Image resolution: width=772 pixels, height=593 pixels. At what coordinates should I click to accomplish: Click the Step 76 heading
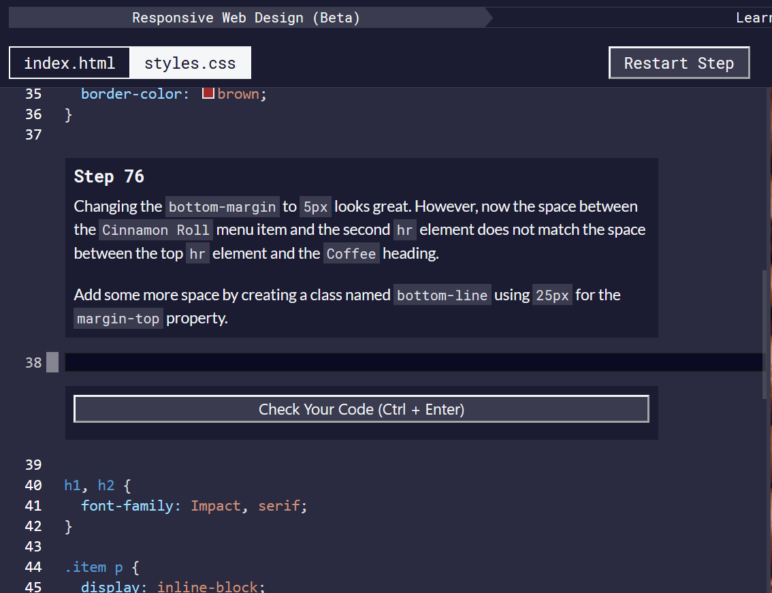109,176
